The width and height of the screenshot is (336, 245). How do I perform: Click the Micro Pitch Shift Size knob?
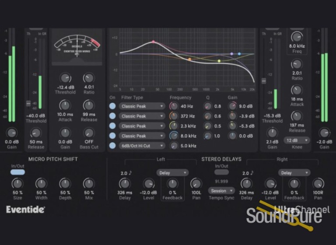pyautogui.click(x=17, y=184)
